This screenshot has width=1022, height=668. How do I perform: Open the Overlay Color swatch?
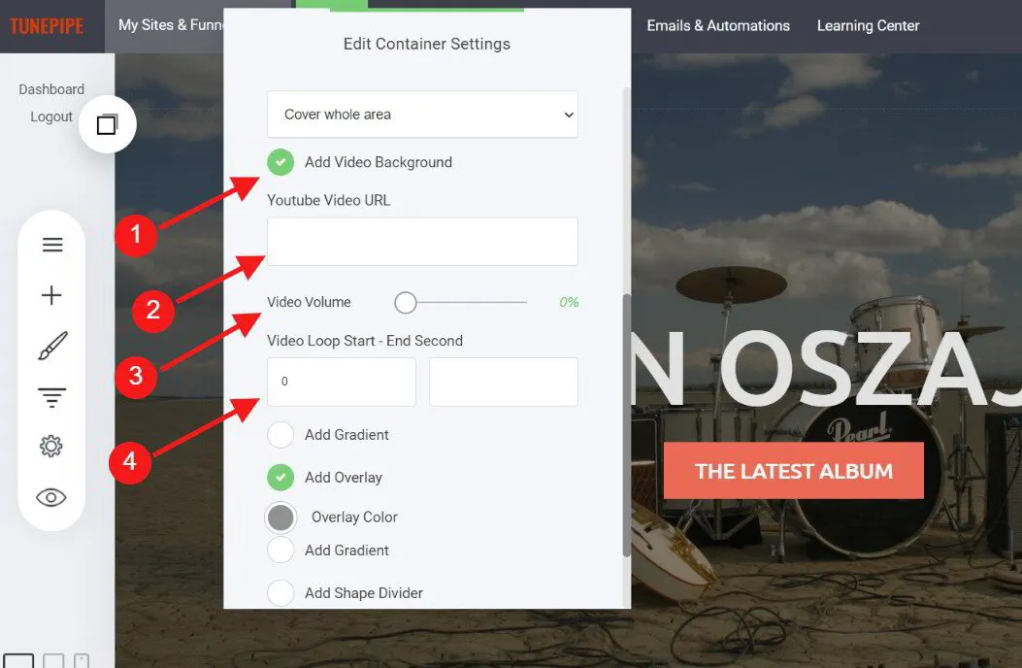point(280,518)
